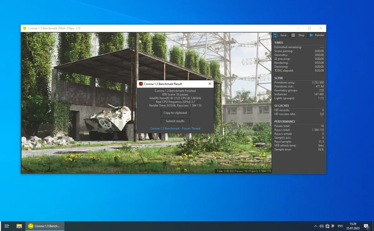Open Corona 1.3 Benchmark Forum Thread link
Viewport: 374px width, 231px height.
click(x=175, y=128)
